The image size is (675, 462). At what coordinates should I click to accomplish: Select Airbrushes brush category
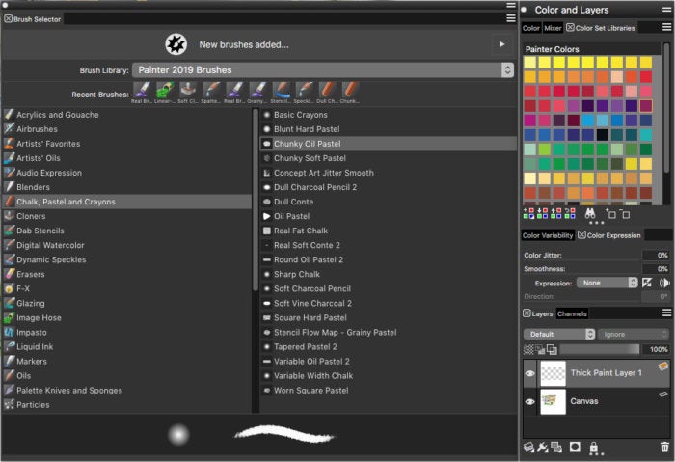(127, 129)
